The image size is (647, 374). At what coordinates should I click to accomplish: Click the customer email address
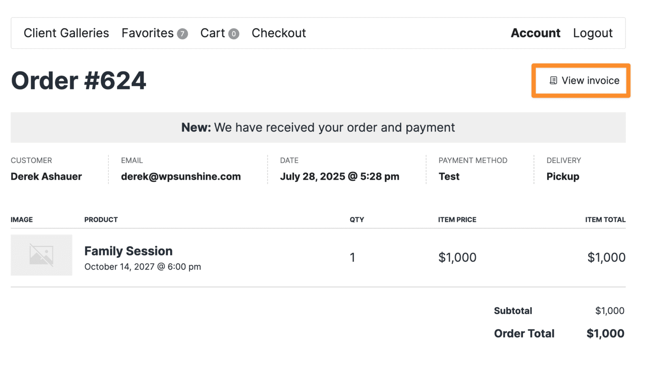click(x=181, y=176)
